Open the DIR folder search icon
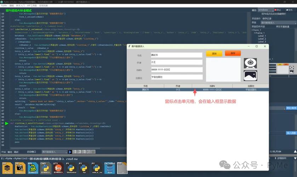Screen dimensions: 297x177 click(20, 168)
